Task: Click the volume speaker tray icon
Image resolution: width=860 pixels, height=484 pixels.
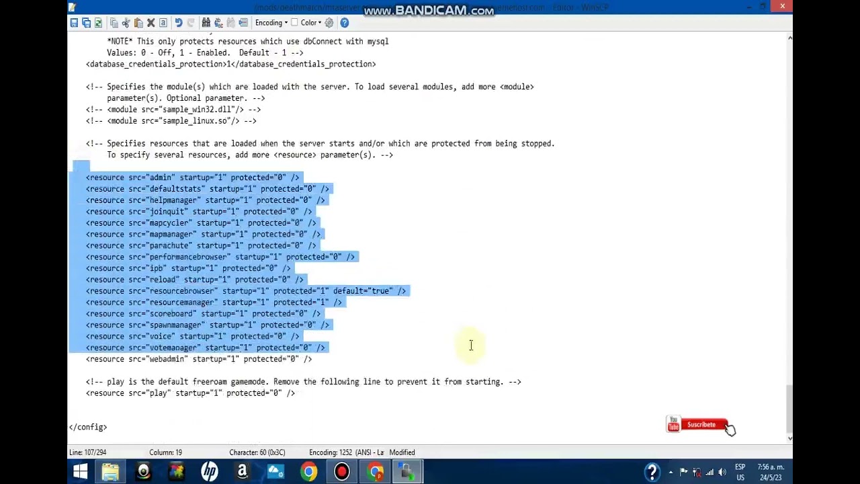Action: tap(722, 472)
